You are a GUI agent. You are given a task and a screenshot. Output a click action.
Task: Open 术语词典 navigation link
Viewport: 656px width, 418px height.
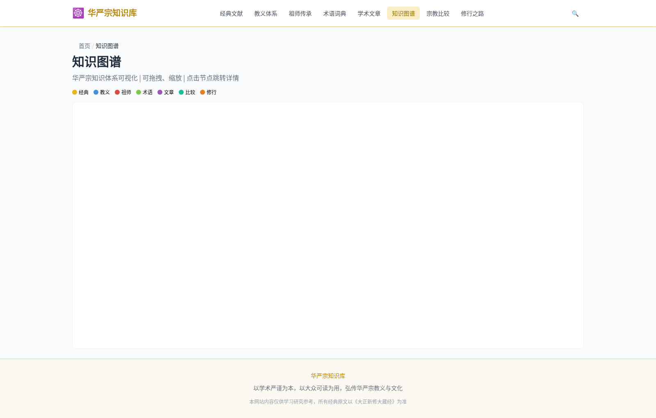click(x=335, y=14)
